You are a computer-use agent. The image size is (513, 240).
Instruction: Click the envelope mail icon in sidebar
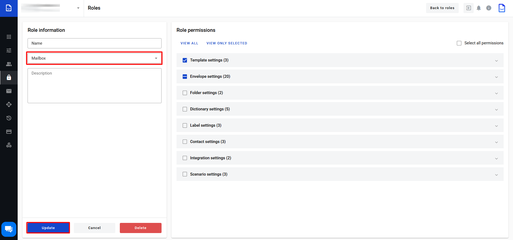tap(9, 91)
